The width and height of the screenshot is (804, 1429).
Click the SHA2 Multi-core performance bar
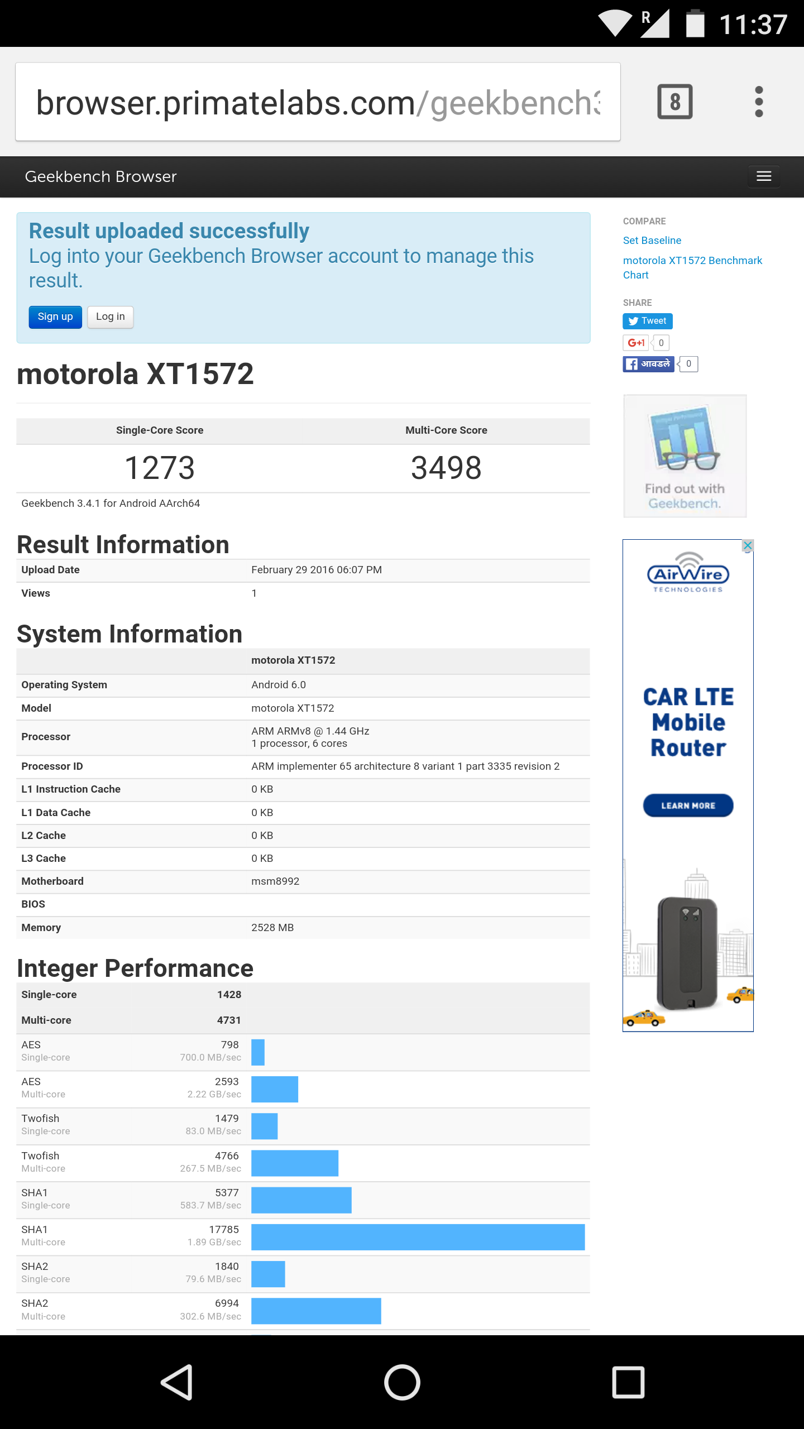coord(316,1311)
